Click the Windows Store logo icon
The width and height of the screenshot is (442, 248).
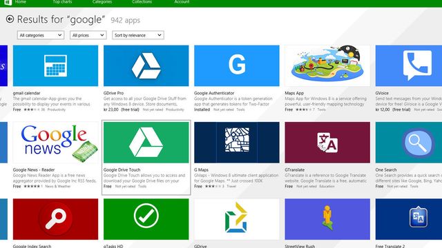coord(8,2)
